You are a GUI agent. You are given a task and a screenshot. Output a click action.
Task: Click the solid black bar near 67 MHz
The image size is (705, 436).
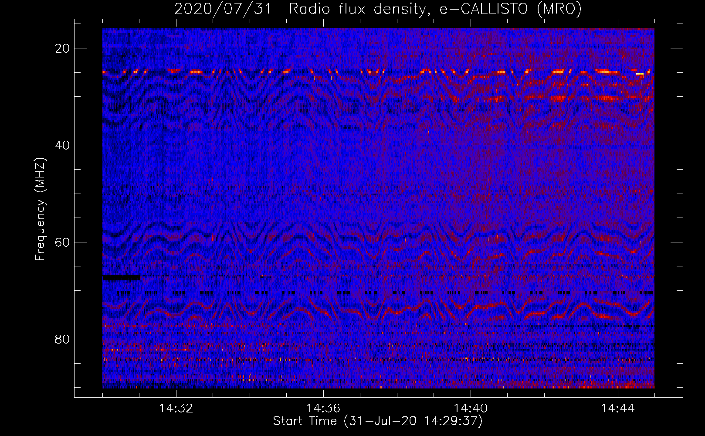click(122, 277)
